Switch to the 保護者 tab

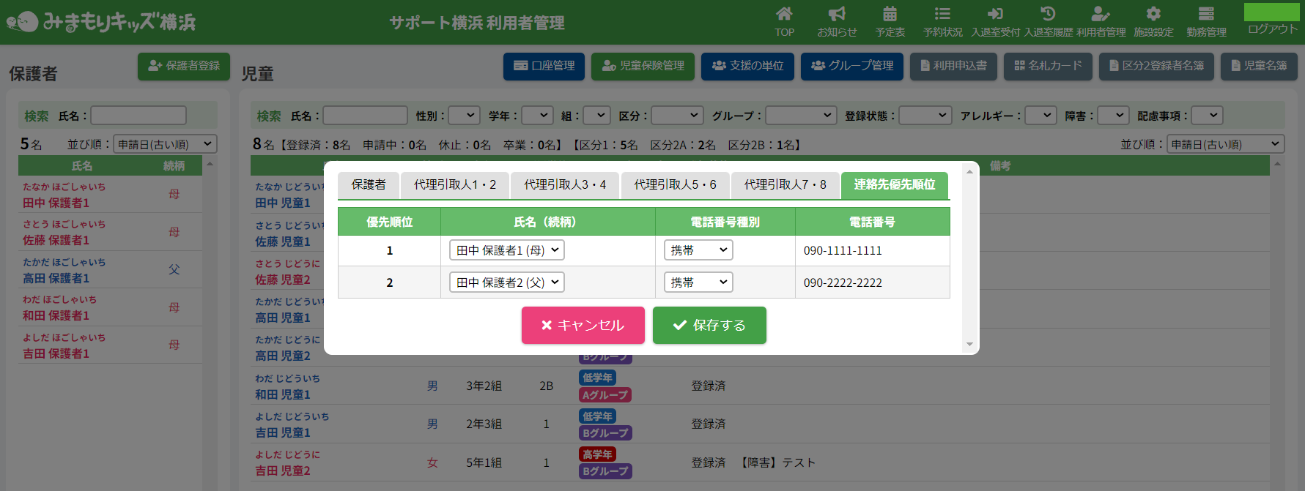click(x=369, y=185)
